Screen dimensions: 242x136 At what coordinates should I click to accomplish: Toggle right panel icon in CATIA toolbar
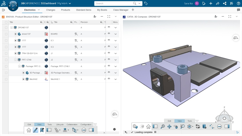click(x=227, y=127)
